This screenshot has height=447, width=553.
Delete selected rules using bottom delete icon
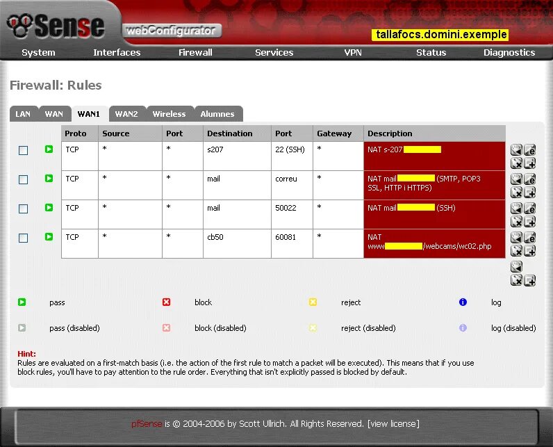(x=516, y=280)
